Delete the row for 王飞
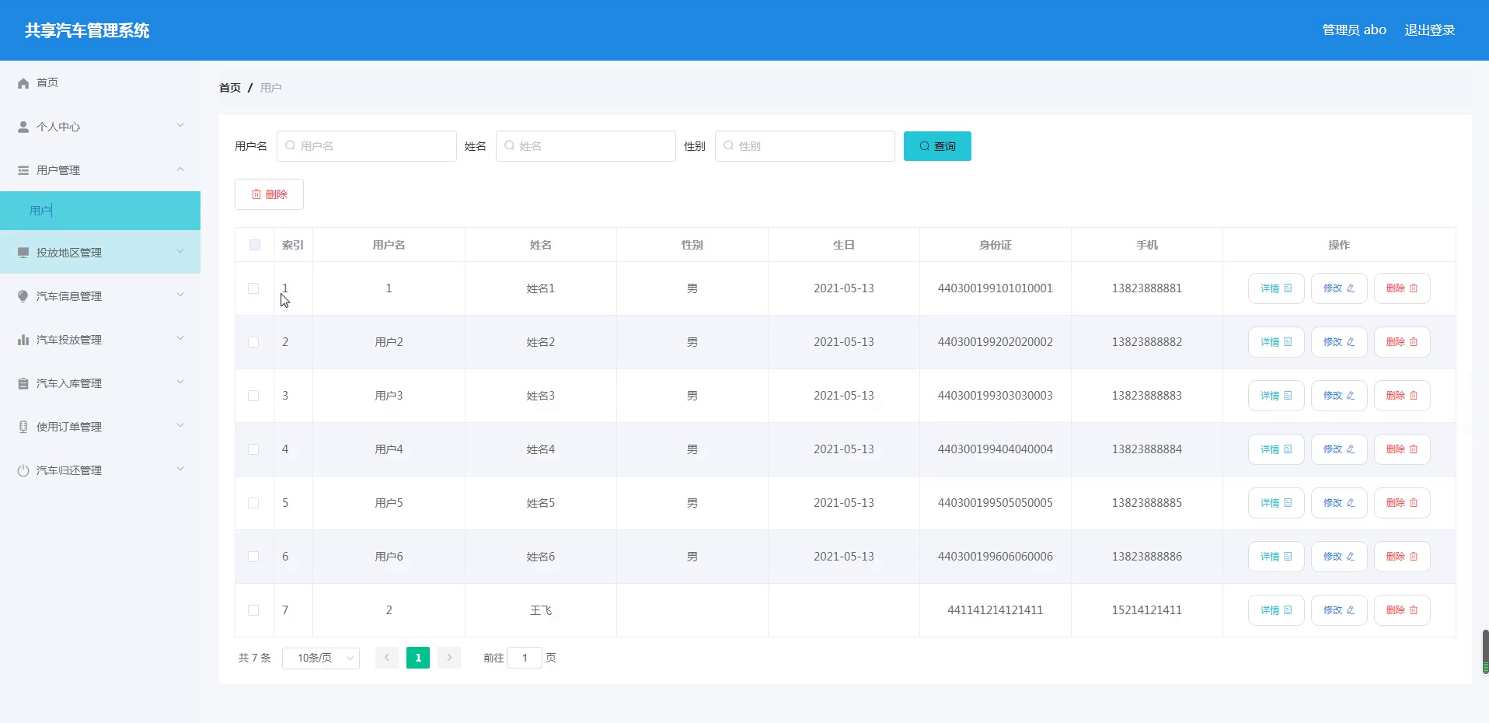The image size is (1489, 723). [1402, 610]
